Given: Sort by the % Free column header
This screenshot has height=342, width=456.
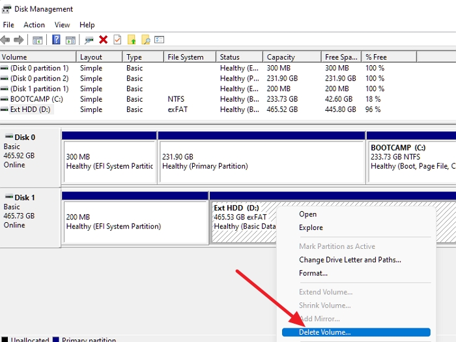Looking at the screenshot, I should (389, 57).
